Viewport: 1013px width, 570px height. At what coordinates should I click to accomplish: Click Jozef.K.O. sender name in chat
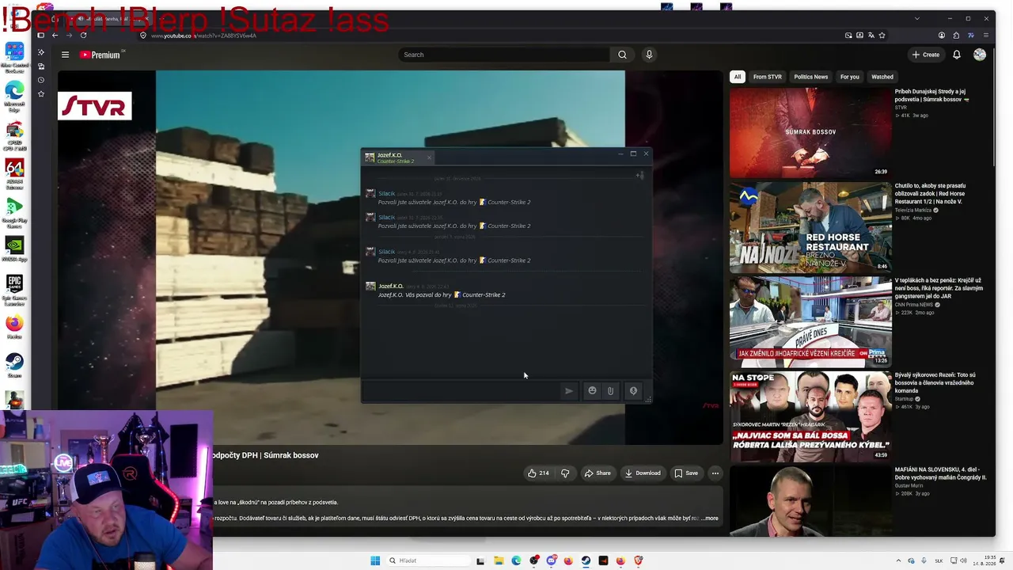pyautogui.click(x=391, y=286)
